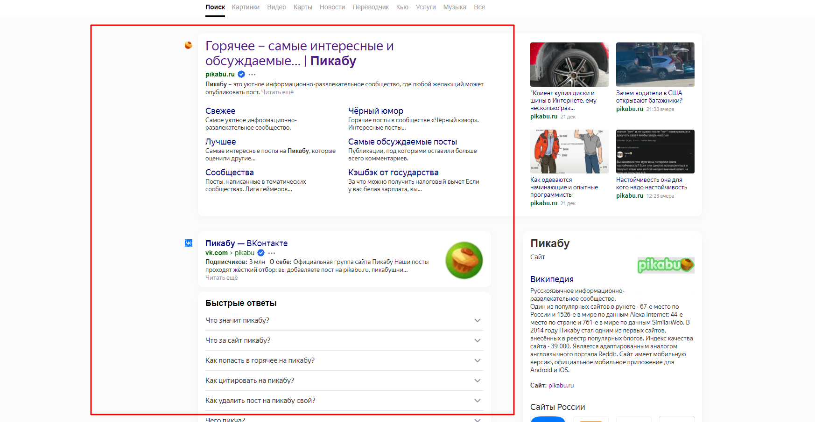Switch to the Картинки tab
This screenshot has width=815, height=422.
coord(246,7)
